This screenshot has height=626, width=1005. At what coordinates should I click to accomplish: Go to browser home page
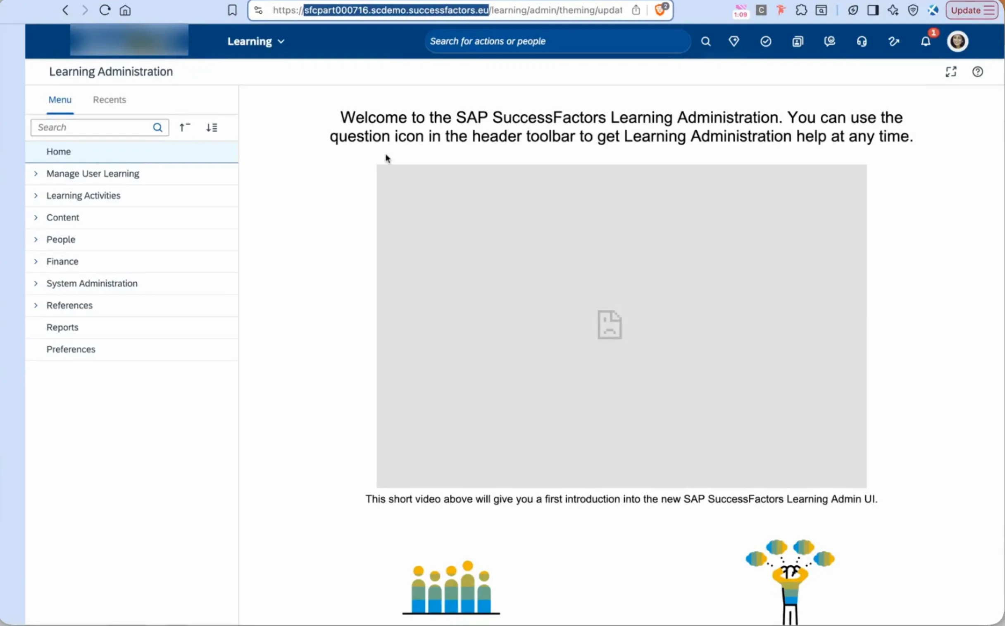(x=125, y=10)
